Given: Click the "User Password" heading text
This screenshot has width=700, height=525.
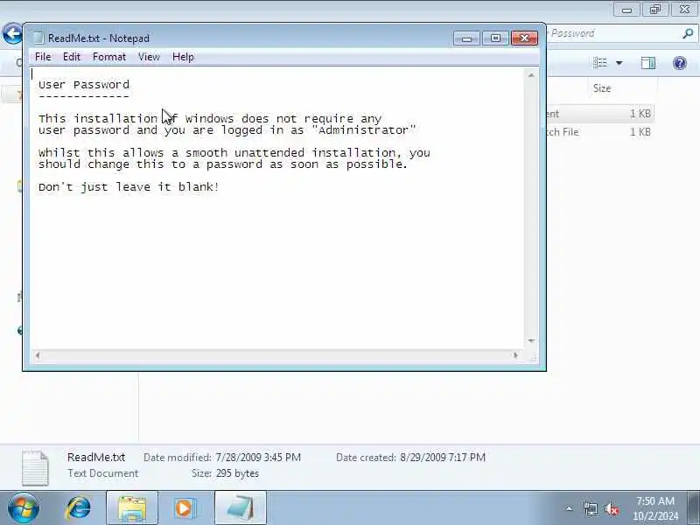Looking at the screenshot, I should [x=84, y=84].
